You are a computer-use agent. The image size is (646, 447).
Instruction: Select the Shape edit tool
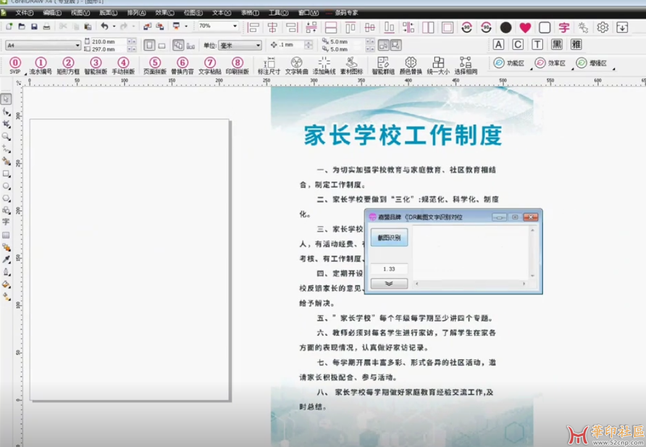pyautogui.click(x=6, y=112)
